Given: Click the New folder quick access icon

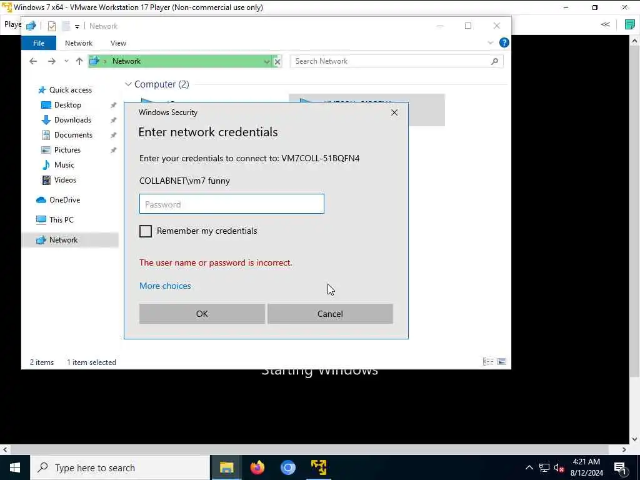Looking at the screenshot, I should click(x=66, y=26).
